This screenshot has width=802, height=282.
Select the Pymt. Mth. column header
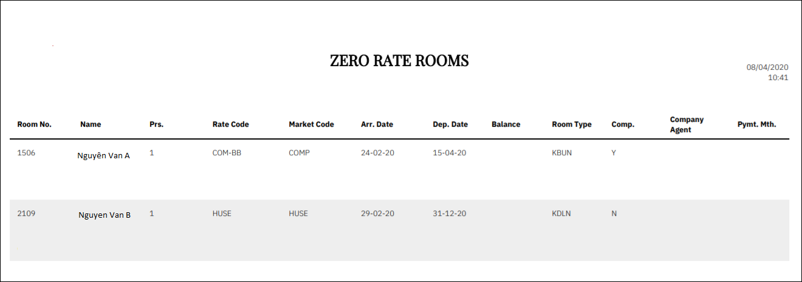click(x=756, y=124)
